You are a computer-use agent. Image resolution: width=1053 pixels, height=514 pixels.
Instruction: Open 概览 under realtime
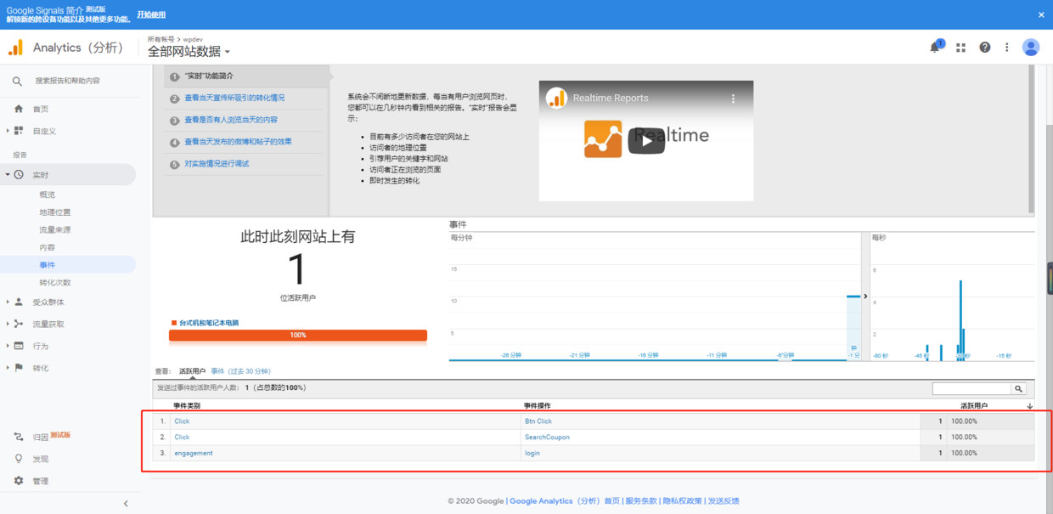coord(47,195)
